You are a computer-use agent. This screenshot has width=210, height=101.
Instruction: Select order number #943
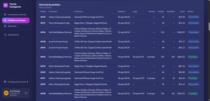coord(43,66)
